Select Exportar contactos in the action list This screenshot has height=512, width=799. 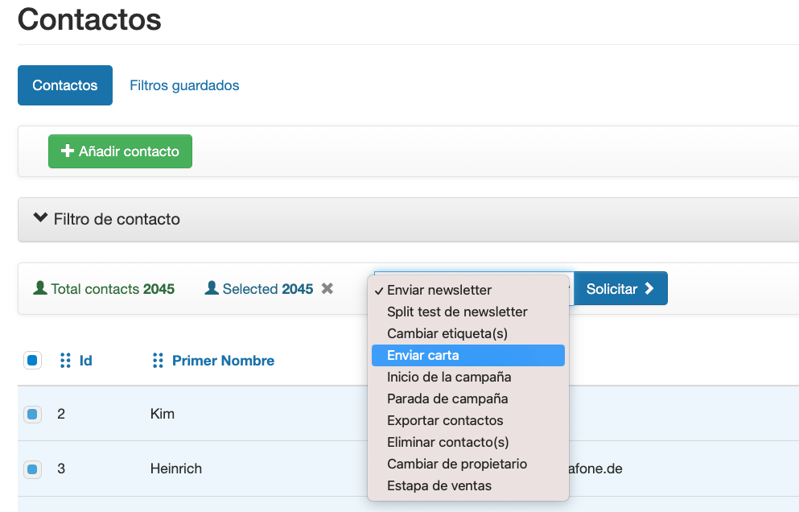tap(445, 420)
